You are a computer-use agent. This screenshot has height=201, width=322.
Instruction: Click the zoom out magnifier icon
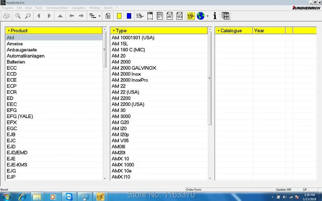28,16
